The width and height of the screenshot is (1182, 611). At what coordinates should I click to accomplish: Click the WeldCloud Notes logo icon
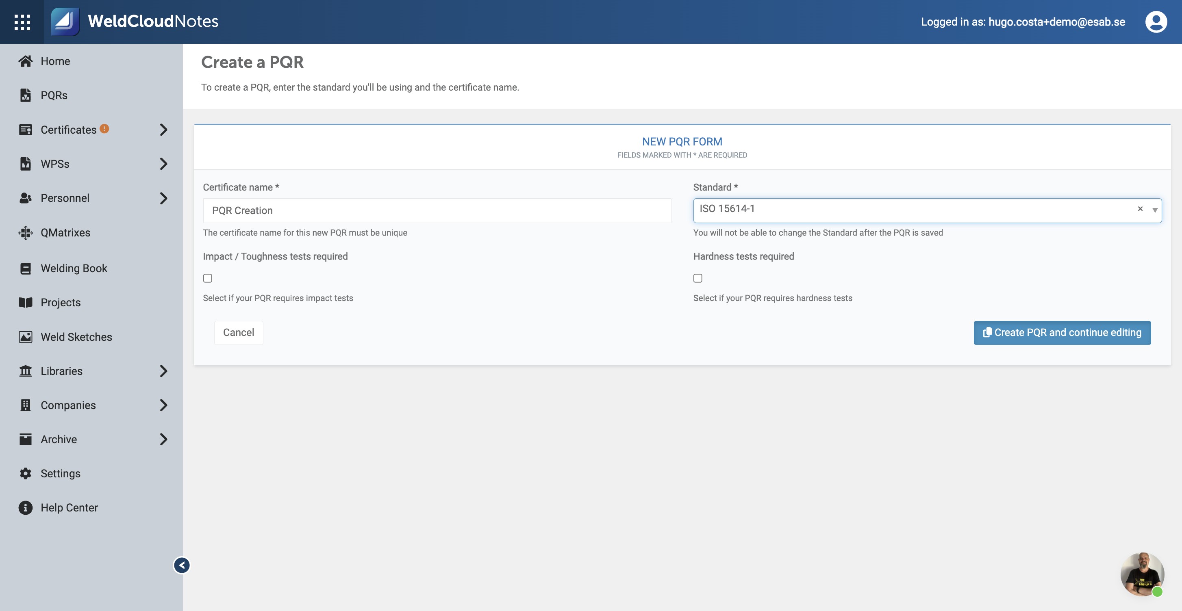click(x=65, y=22)
